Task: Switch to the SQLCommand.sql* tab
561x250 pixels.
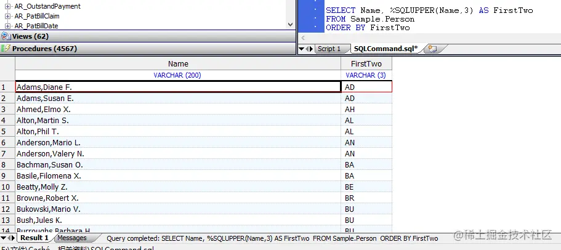Action: [385, 49]
